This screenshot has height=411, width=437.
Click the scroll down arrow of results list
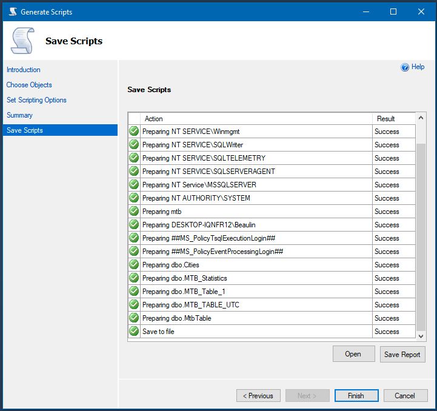(x=421, y=336)
